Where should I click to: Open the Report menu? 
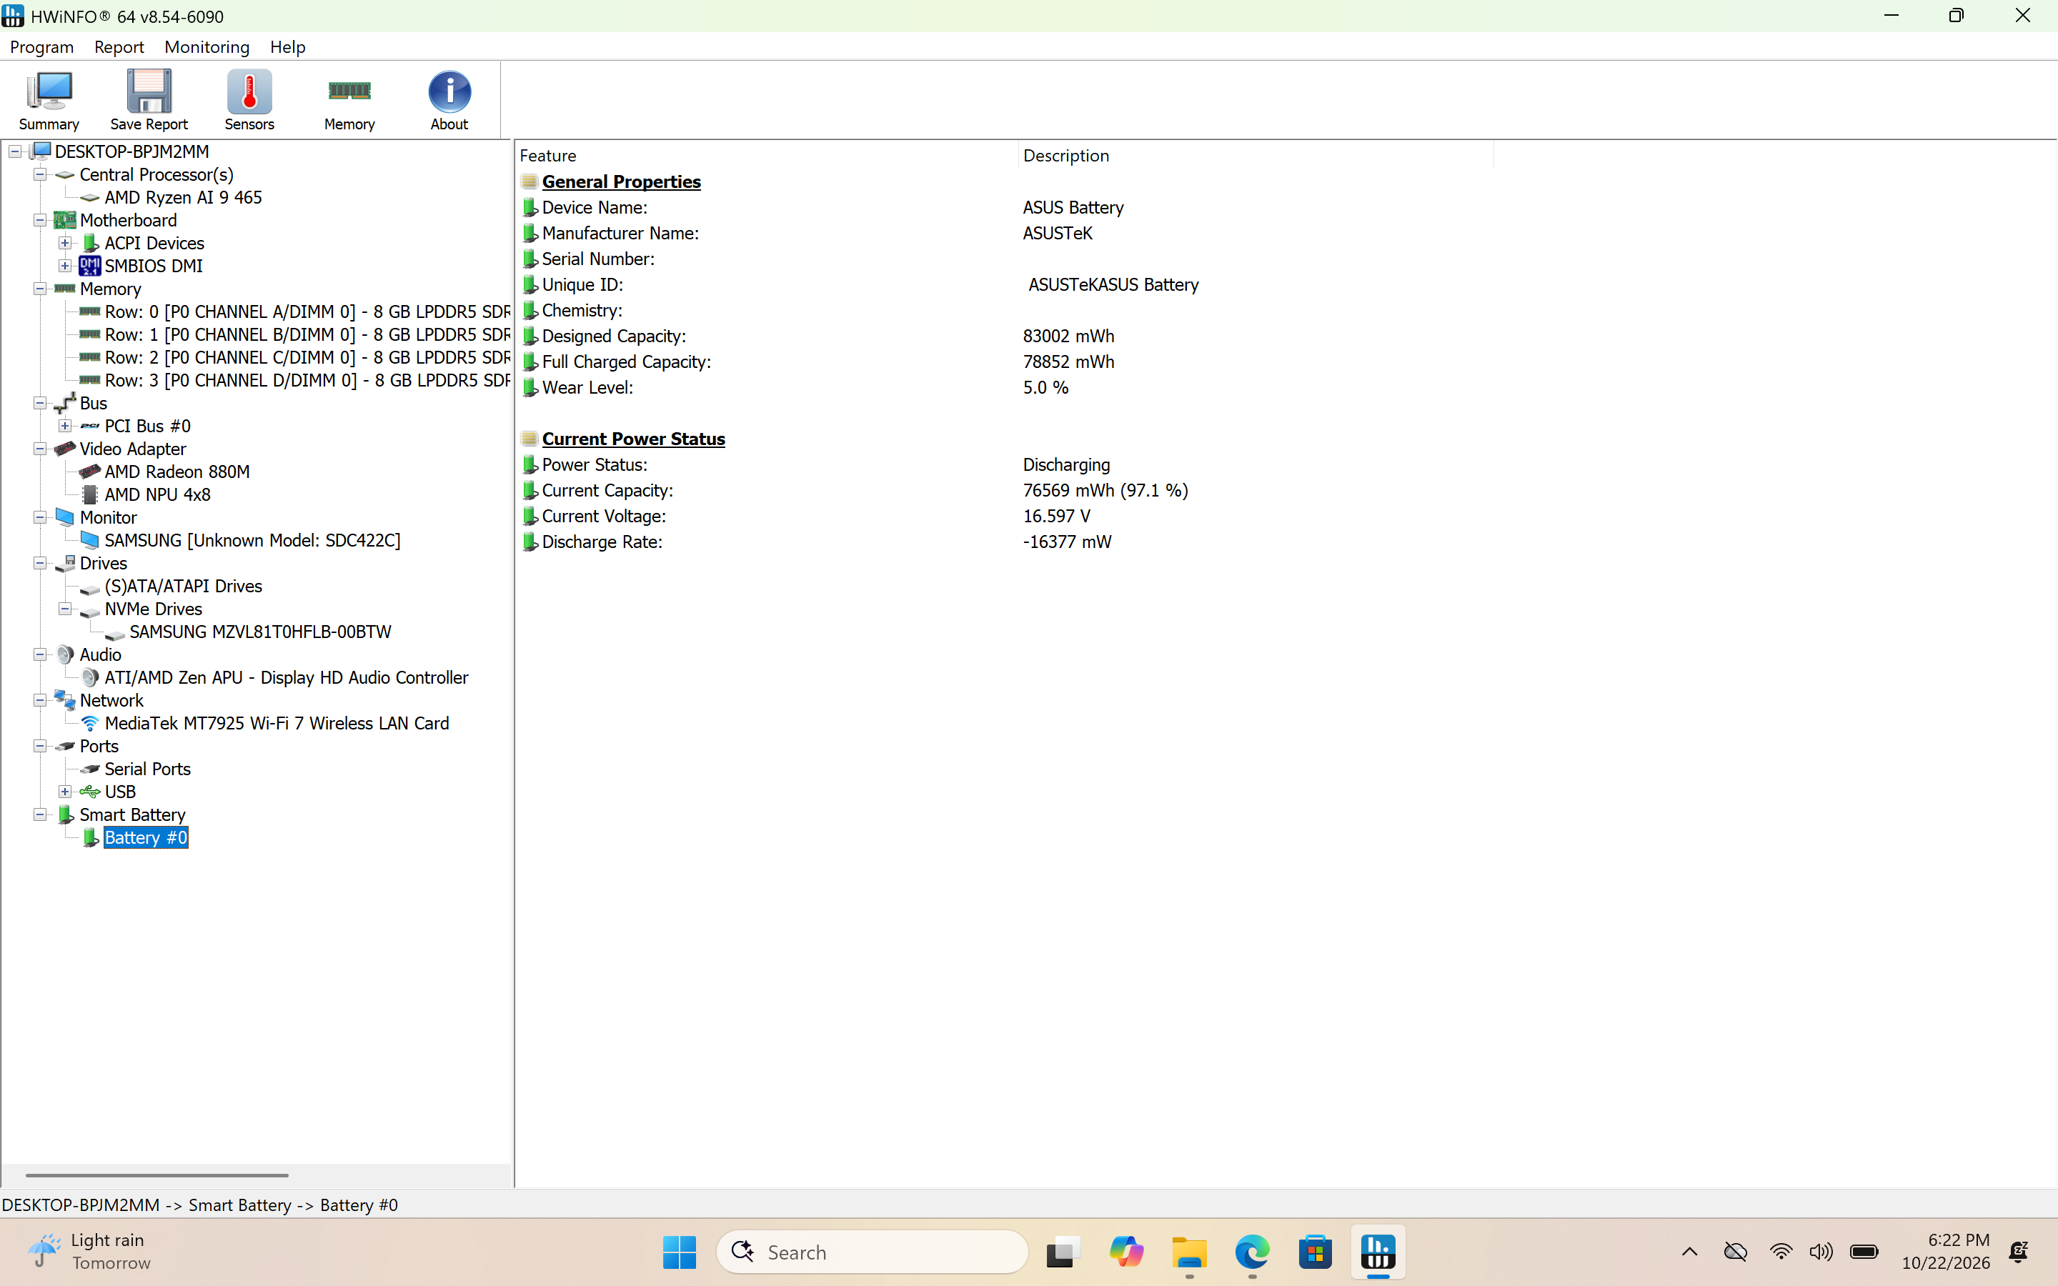(119, 46)
